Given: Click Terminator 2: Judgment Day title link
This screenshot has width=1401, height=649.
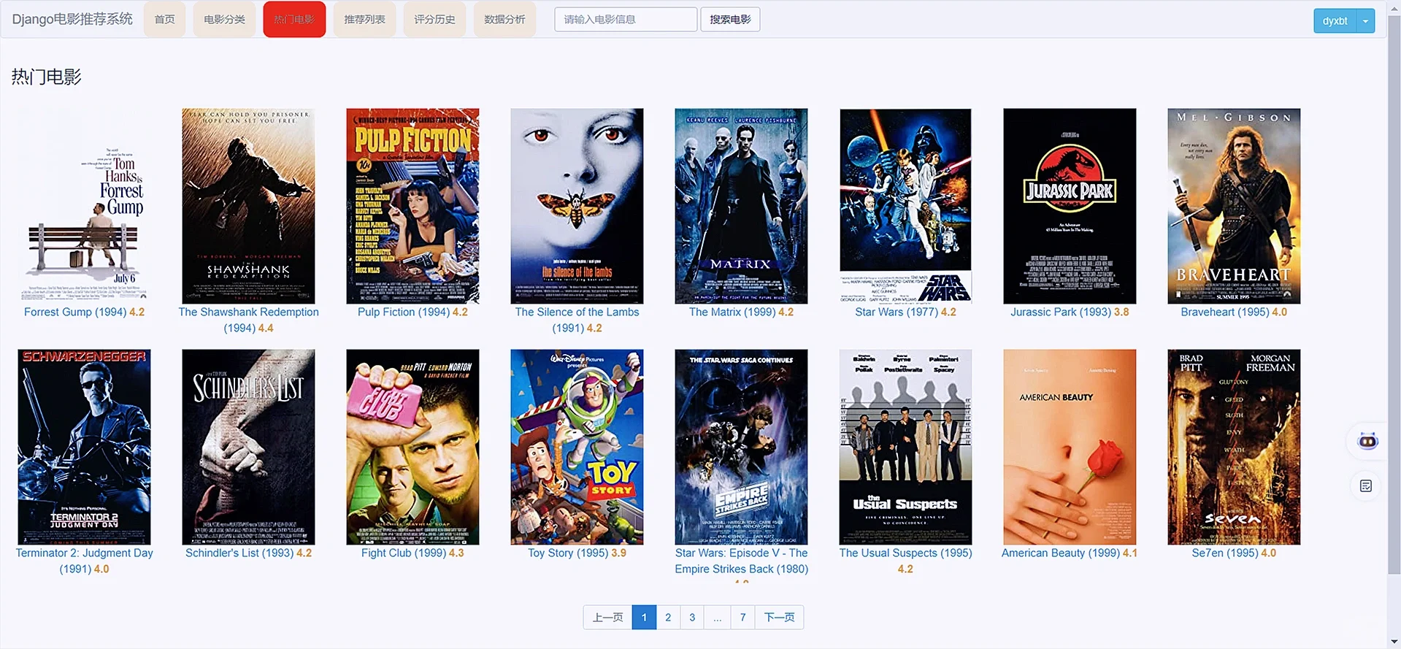Looking at the screenshot, I should 85,561.
